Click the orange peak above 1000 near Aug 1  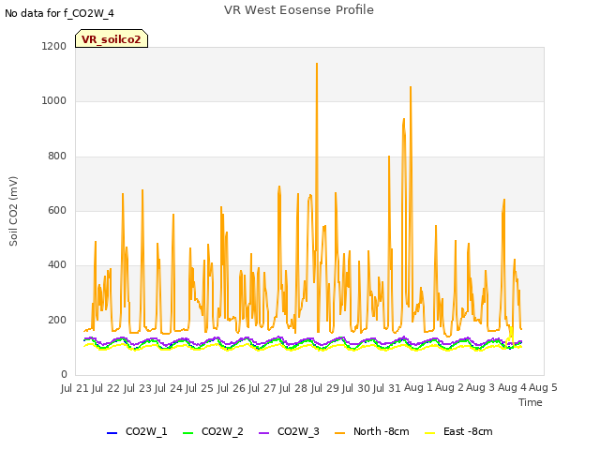[411, 87]
